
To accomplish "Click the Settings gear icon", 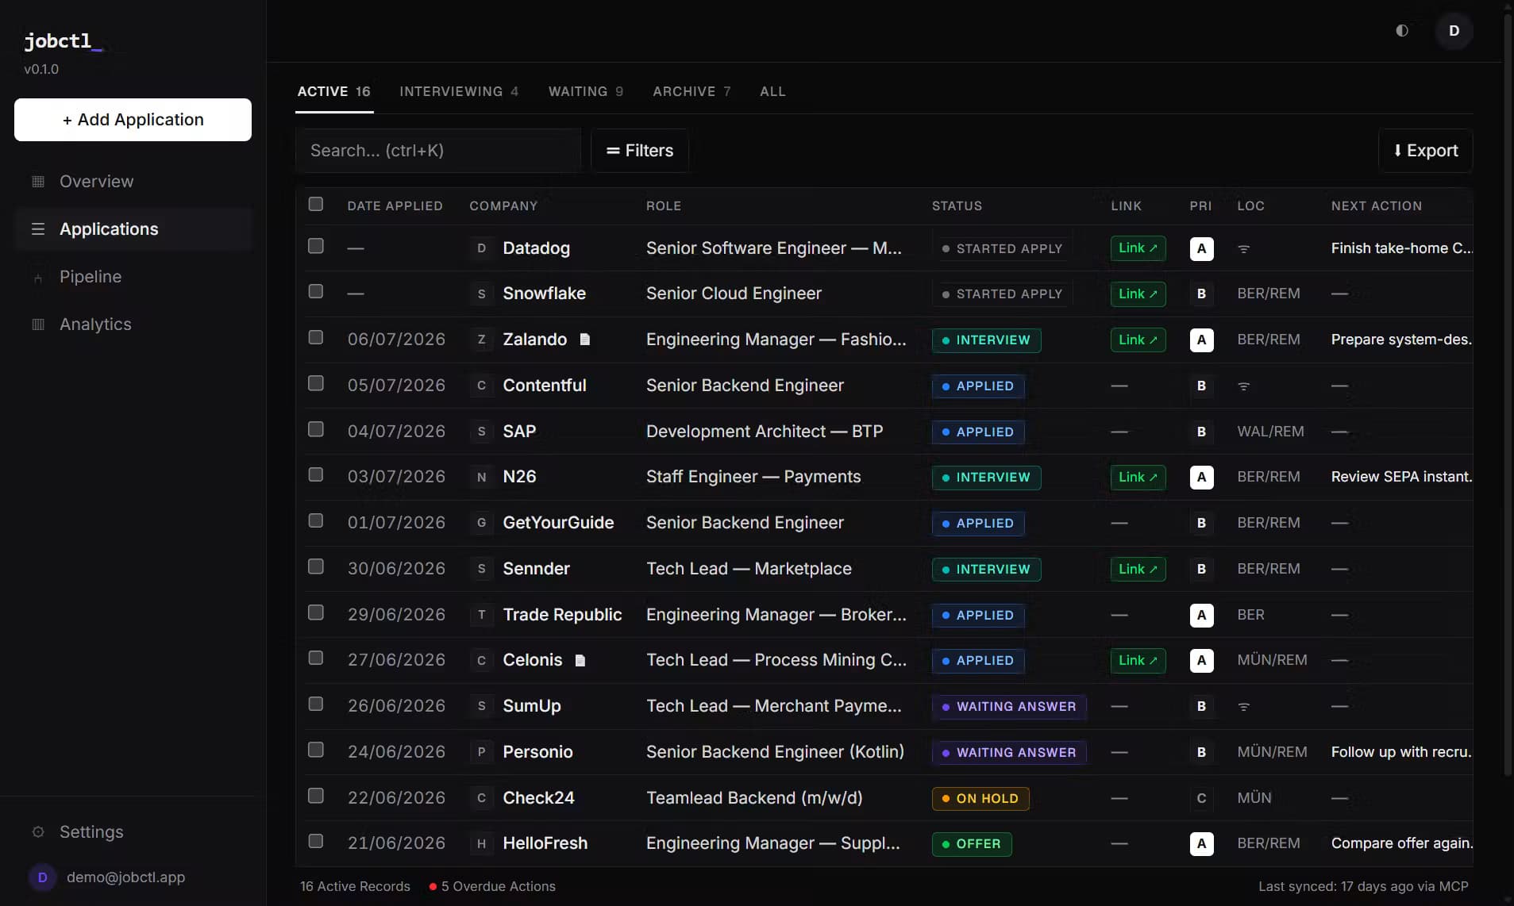I will pyautogui.click(x=38, y=832).
